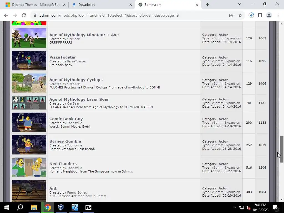Click the Ant thumbnail image

pyautogui.click(x=29, y=191)
